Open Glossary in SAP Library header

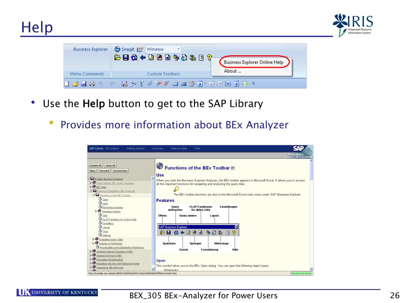[x=158, y=148]
